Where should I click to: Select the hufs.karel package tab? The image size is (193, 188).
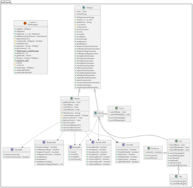click(x=6, y=2)
